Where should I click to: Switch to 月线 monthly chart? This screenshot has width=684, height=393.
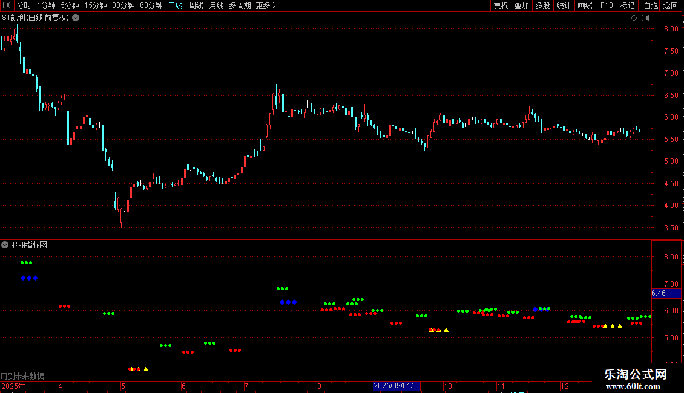pyautogui.click(x=216, y=5)
